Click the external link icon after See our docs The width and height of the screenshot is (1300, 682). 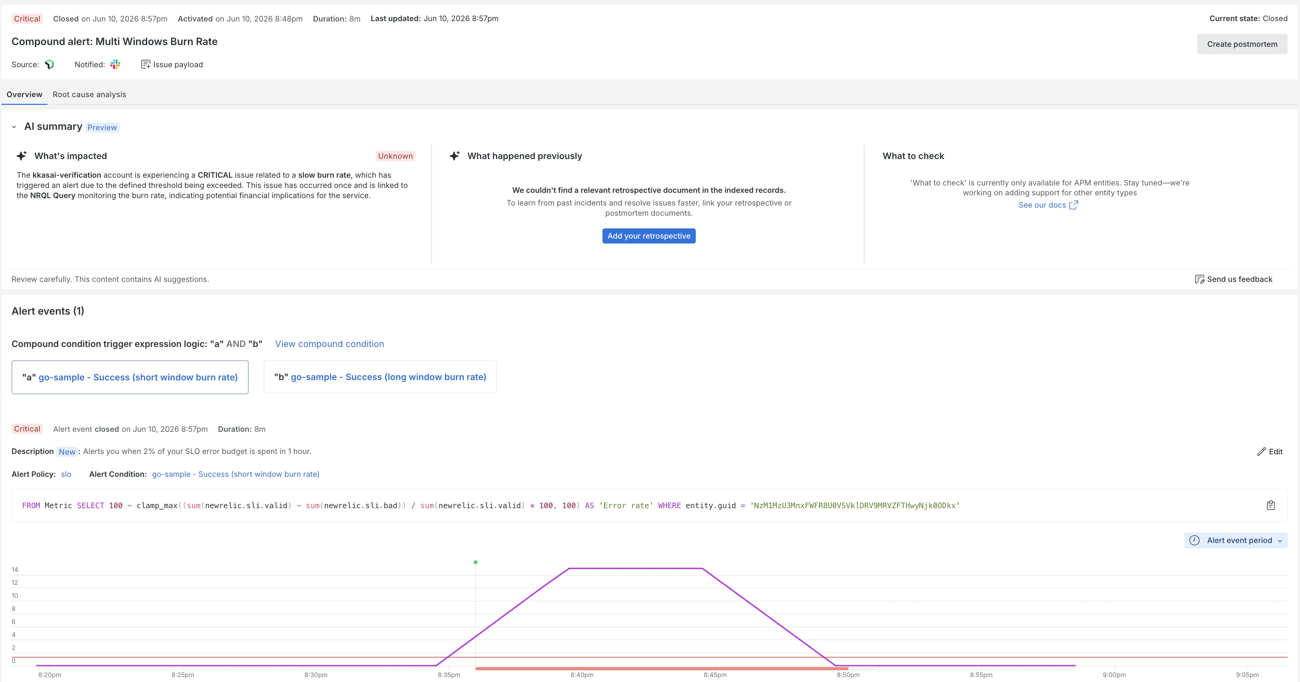1073,205
